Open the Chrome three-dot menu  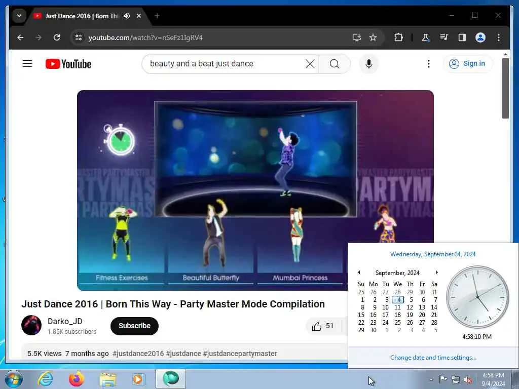point(499,37)
